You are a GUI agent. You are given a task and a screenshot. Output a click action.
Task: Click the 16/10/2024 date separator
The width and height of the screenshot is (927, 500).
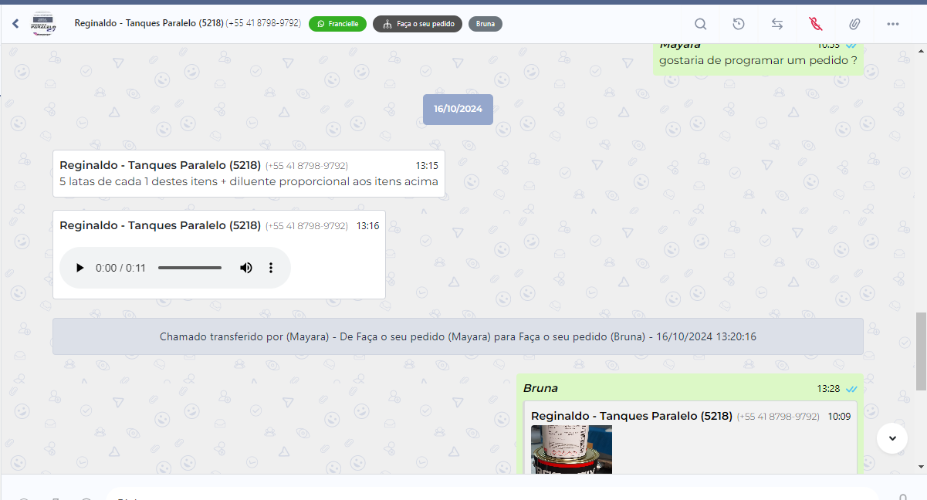458,110
